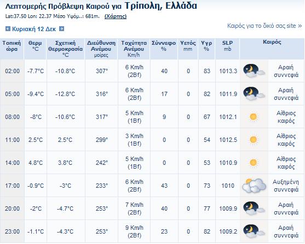Open 'Καιρός για το δικό σας site' link
The height and width of the screenshot is (244, 305).
pos(264,26)
